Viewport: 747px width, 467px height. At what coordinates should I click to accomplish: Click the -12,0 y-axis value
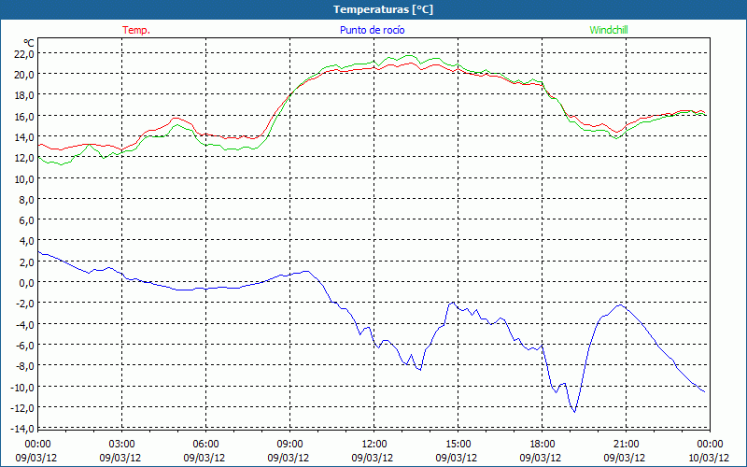pyautogui.click(x=21, y=407)
